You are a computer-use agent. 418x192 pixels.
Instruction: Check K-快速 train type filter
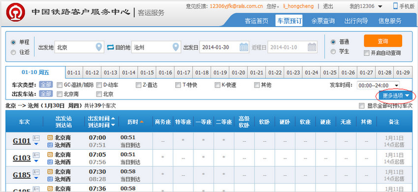coord(218,85)
